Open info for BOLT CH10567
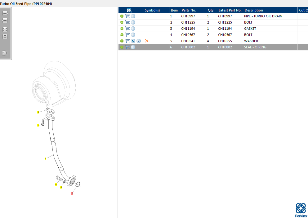The height and width of the screenshot is (218, 308). point(133,35)
